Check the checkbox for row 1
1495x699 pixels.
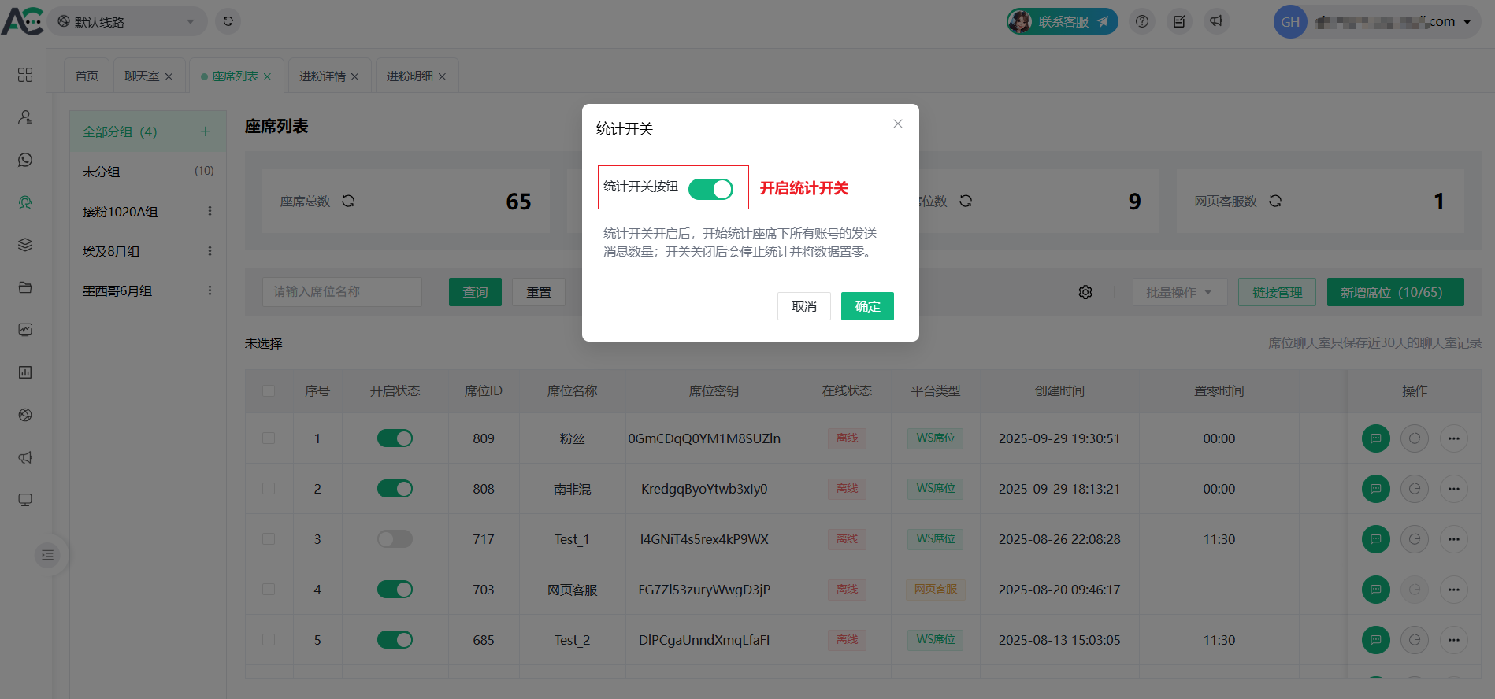[x=269, y=438]
